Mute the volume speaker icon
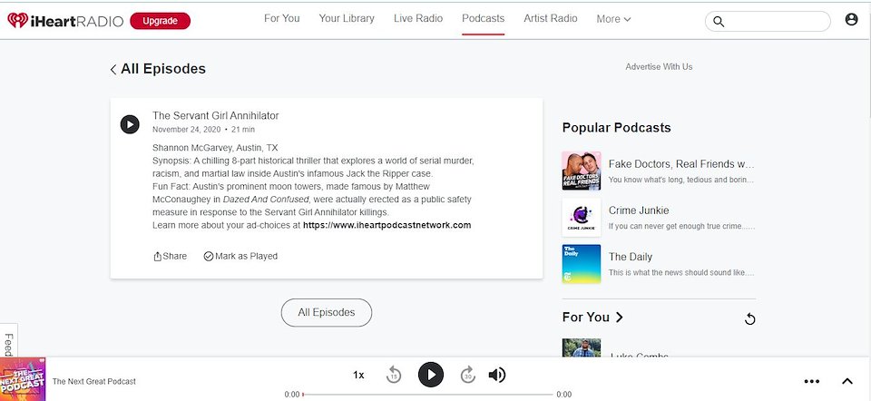The width and height of the screenshot is (871, 401). point(497,375)
